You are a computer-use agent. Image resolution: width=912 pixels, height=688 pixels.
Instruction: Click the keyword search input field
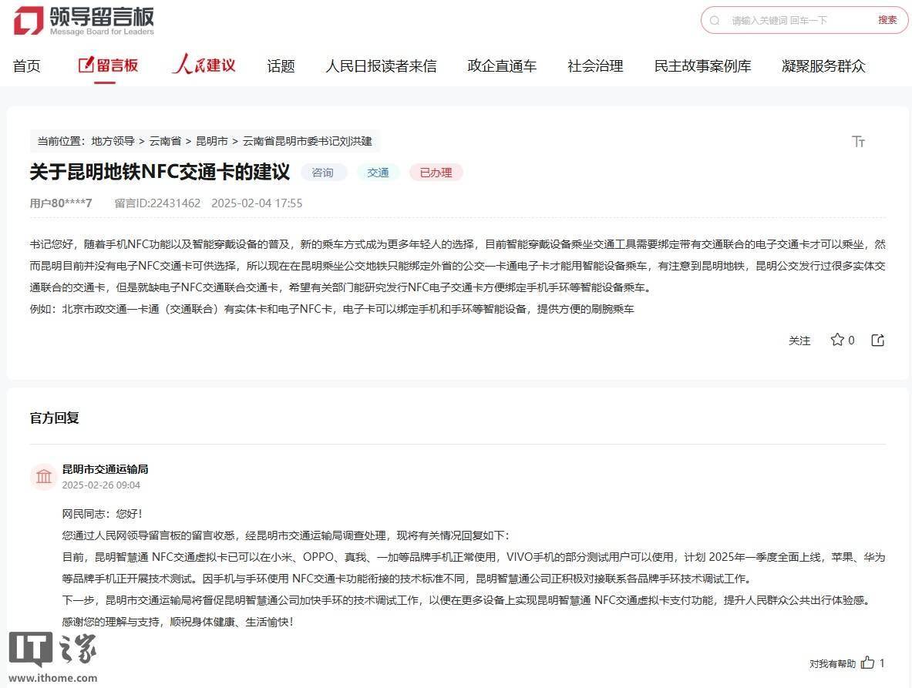click(799, 21)
